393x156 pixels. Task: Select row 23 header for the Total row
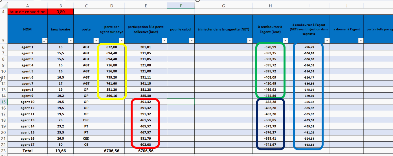3,151
